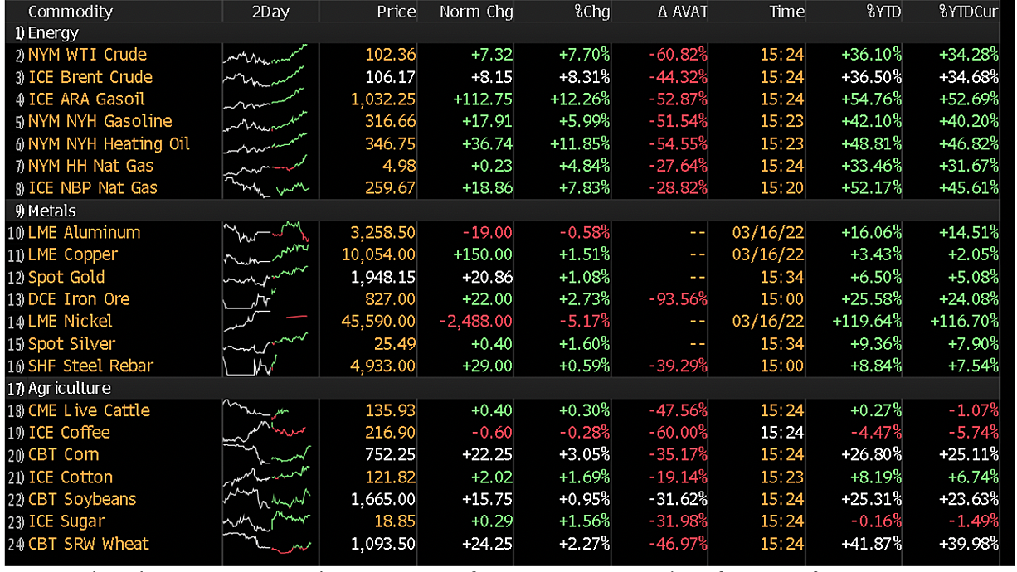Click the Time column header
Image resolution: width=1017 pixels, height=572 pixels.
coord(786,12)
